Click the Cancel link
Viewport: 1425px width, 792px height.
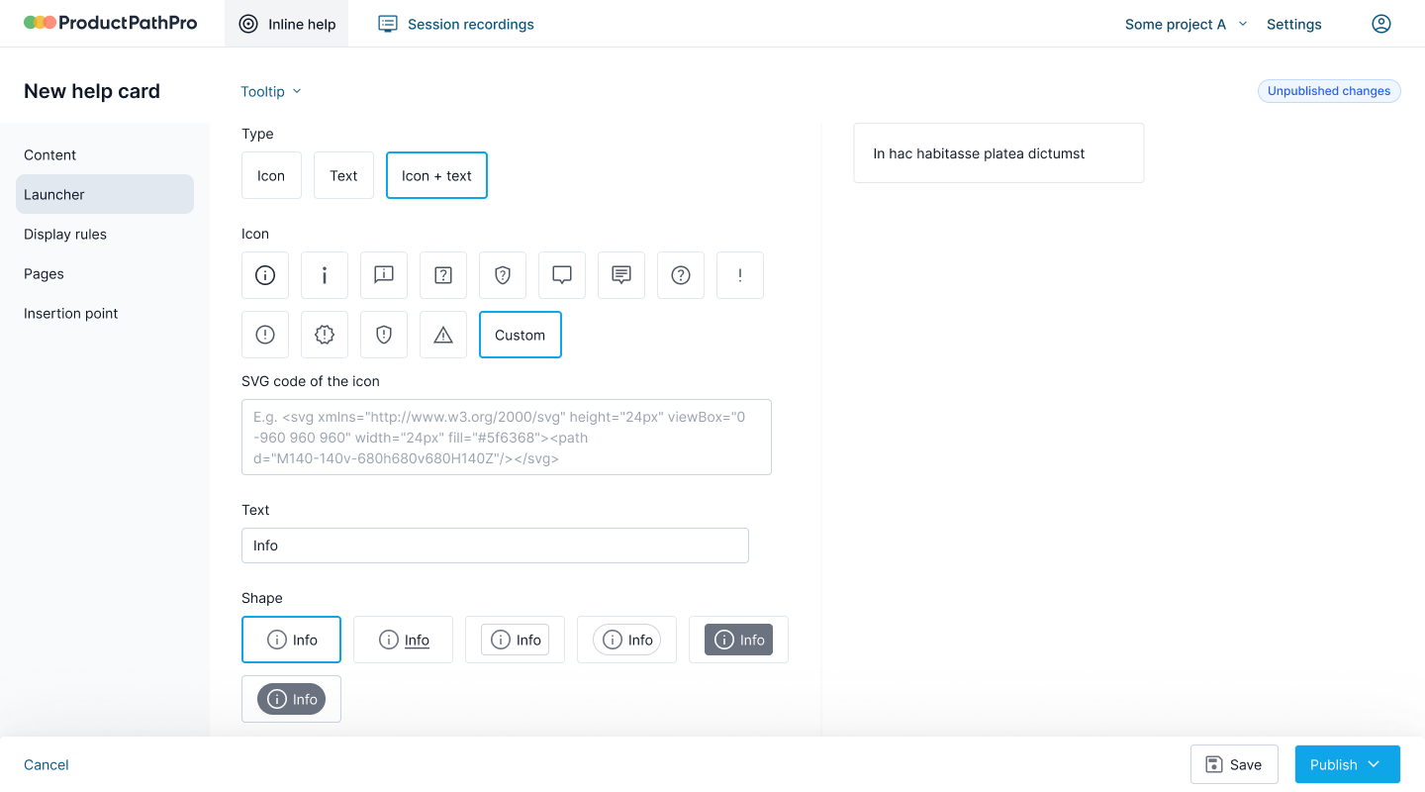pyautogui.click(x=47, y=764)
